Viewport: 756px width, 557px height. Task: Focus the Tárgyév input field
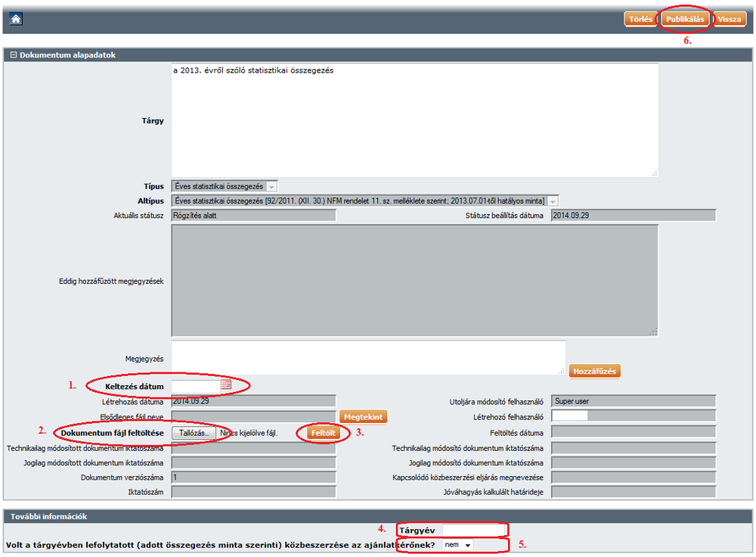(473, 531)
